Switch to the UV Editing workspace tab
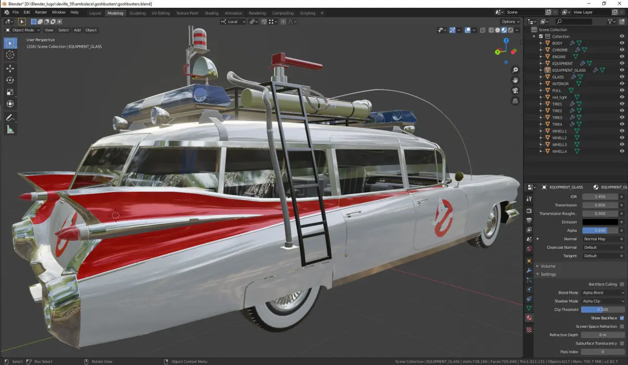The height and width of the screenshot is (365, 628). (161, 13)
